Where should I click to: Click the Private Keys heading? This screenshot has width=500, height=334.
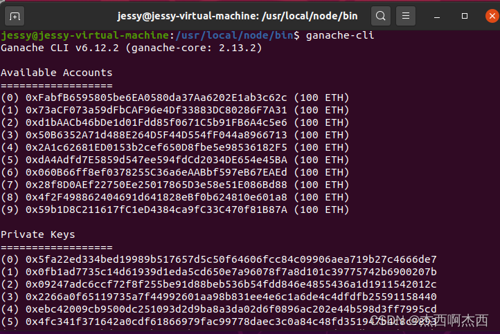click(37, 234)
